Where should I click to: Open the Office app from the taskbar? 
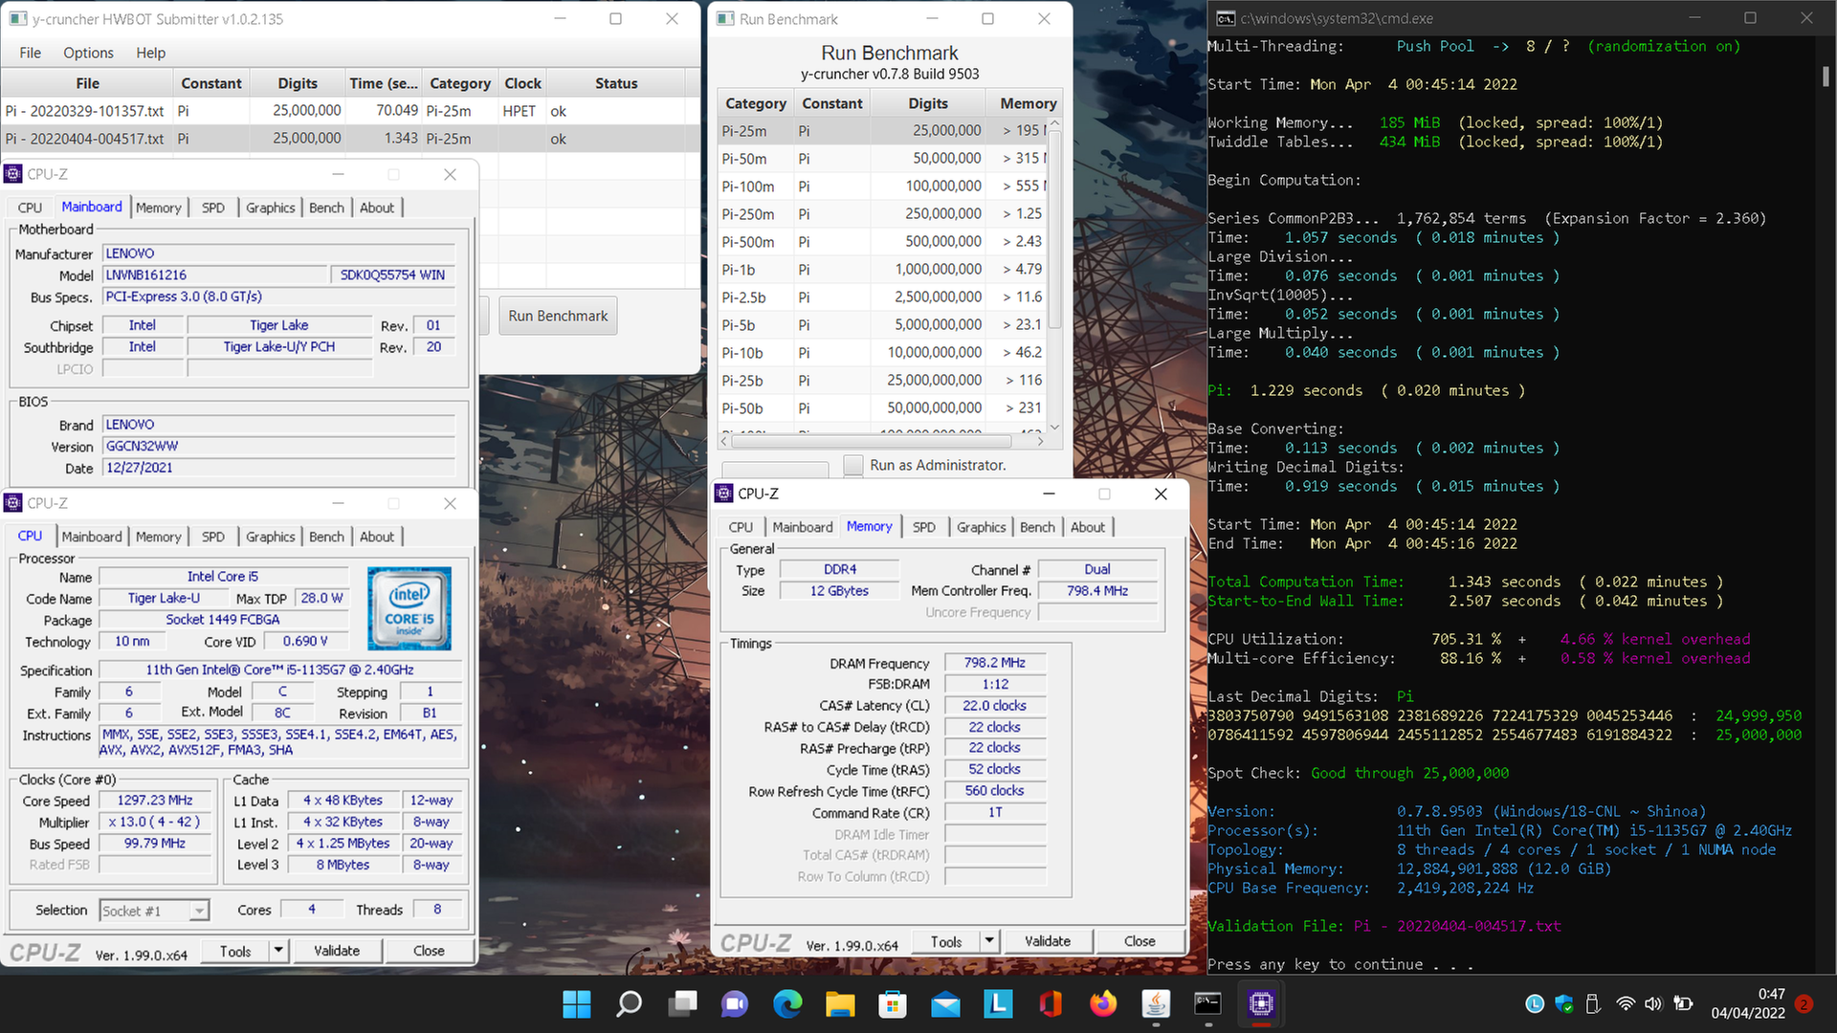(1051, 1003)
